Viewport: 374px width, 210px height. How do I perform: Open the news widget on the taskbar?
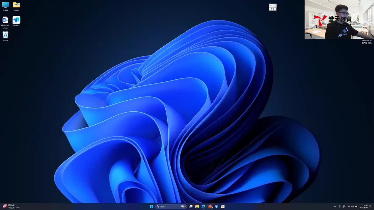[12, 206]
